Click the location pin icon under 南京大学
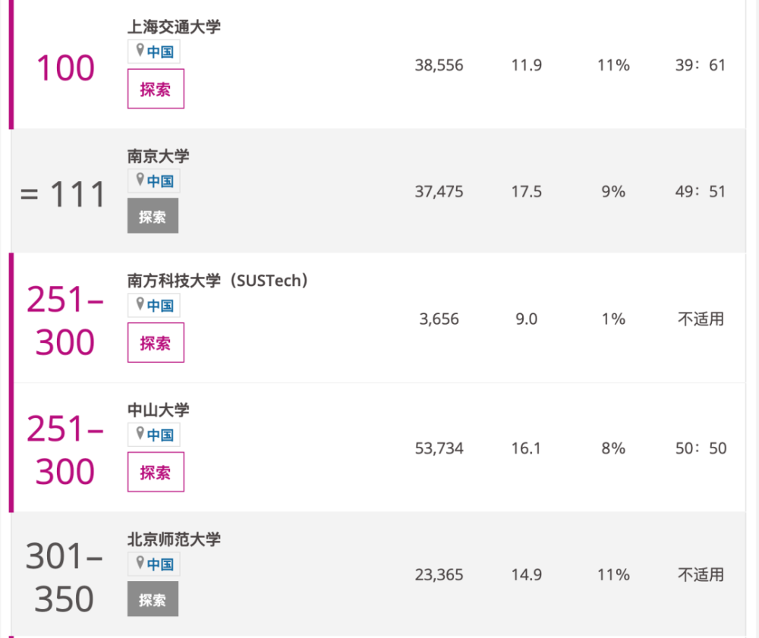Image resolution: width=759 pixels, height=638 pixels. [140, 180]
